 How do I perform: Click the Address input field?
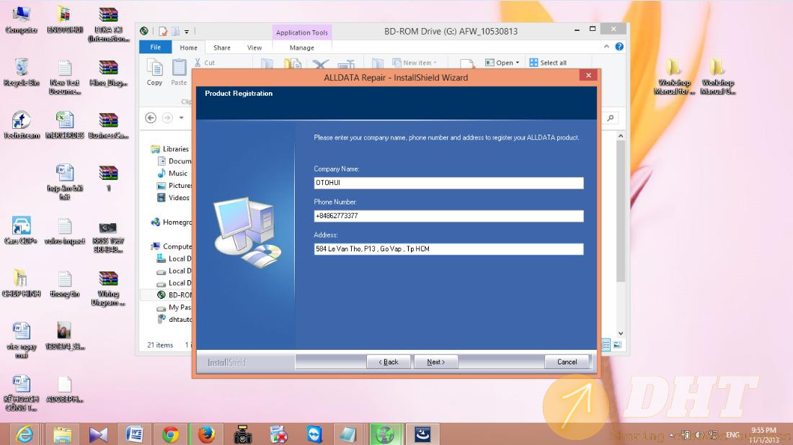pos(448,249)
